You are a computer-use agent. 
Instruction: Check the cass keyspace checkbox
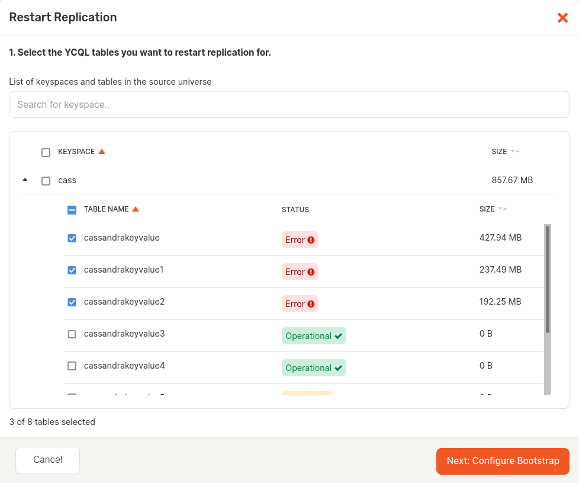pyautogui.click(x=46, y=180)
